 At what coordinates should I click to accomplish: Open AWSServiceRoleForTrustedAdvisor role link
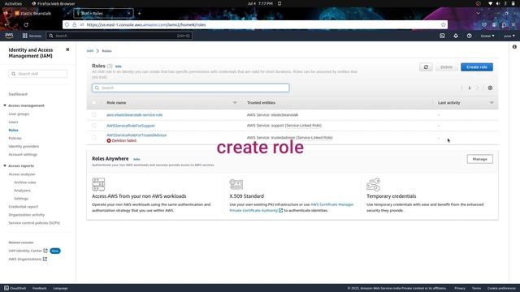136,135
